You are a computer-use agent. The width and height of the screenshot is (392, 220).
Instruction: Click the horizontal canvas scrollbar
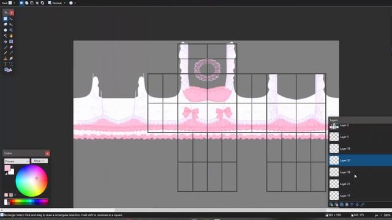pos(220,210)
